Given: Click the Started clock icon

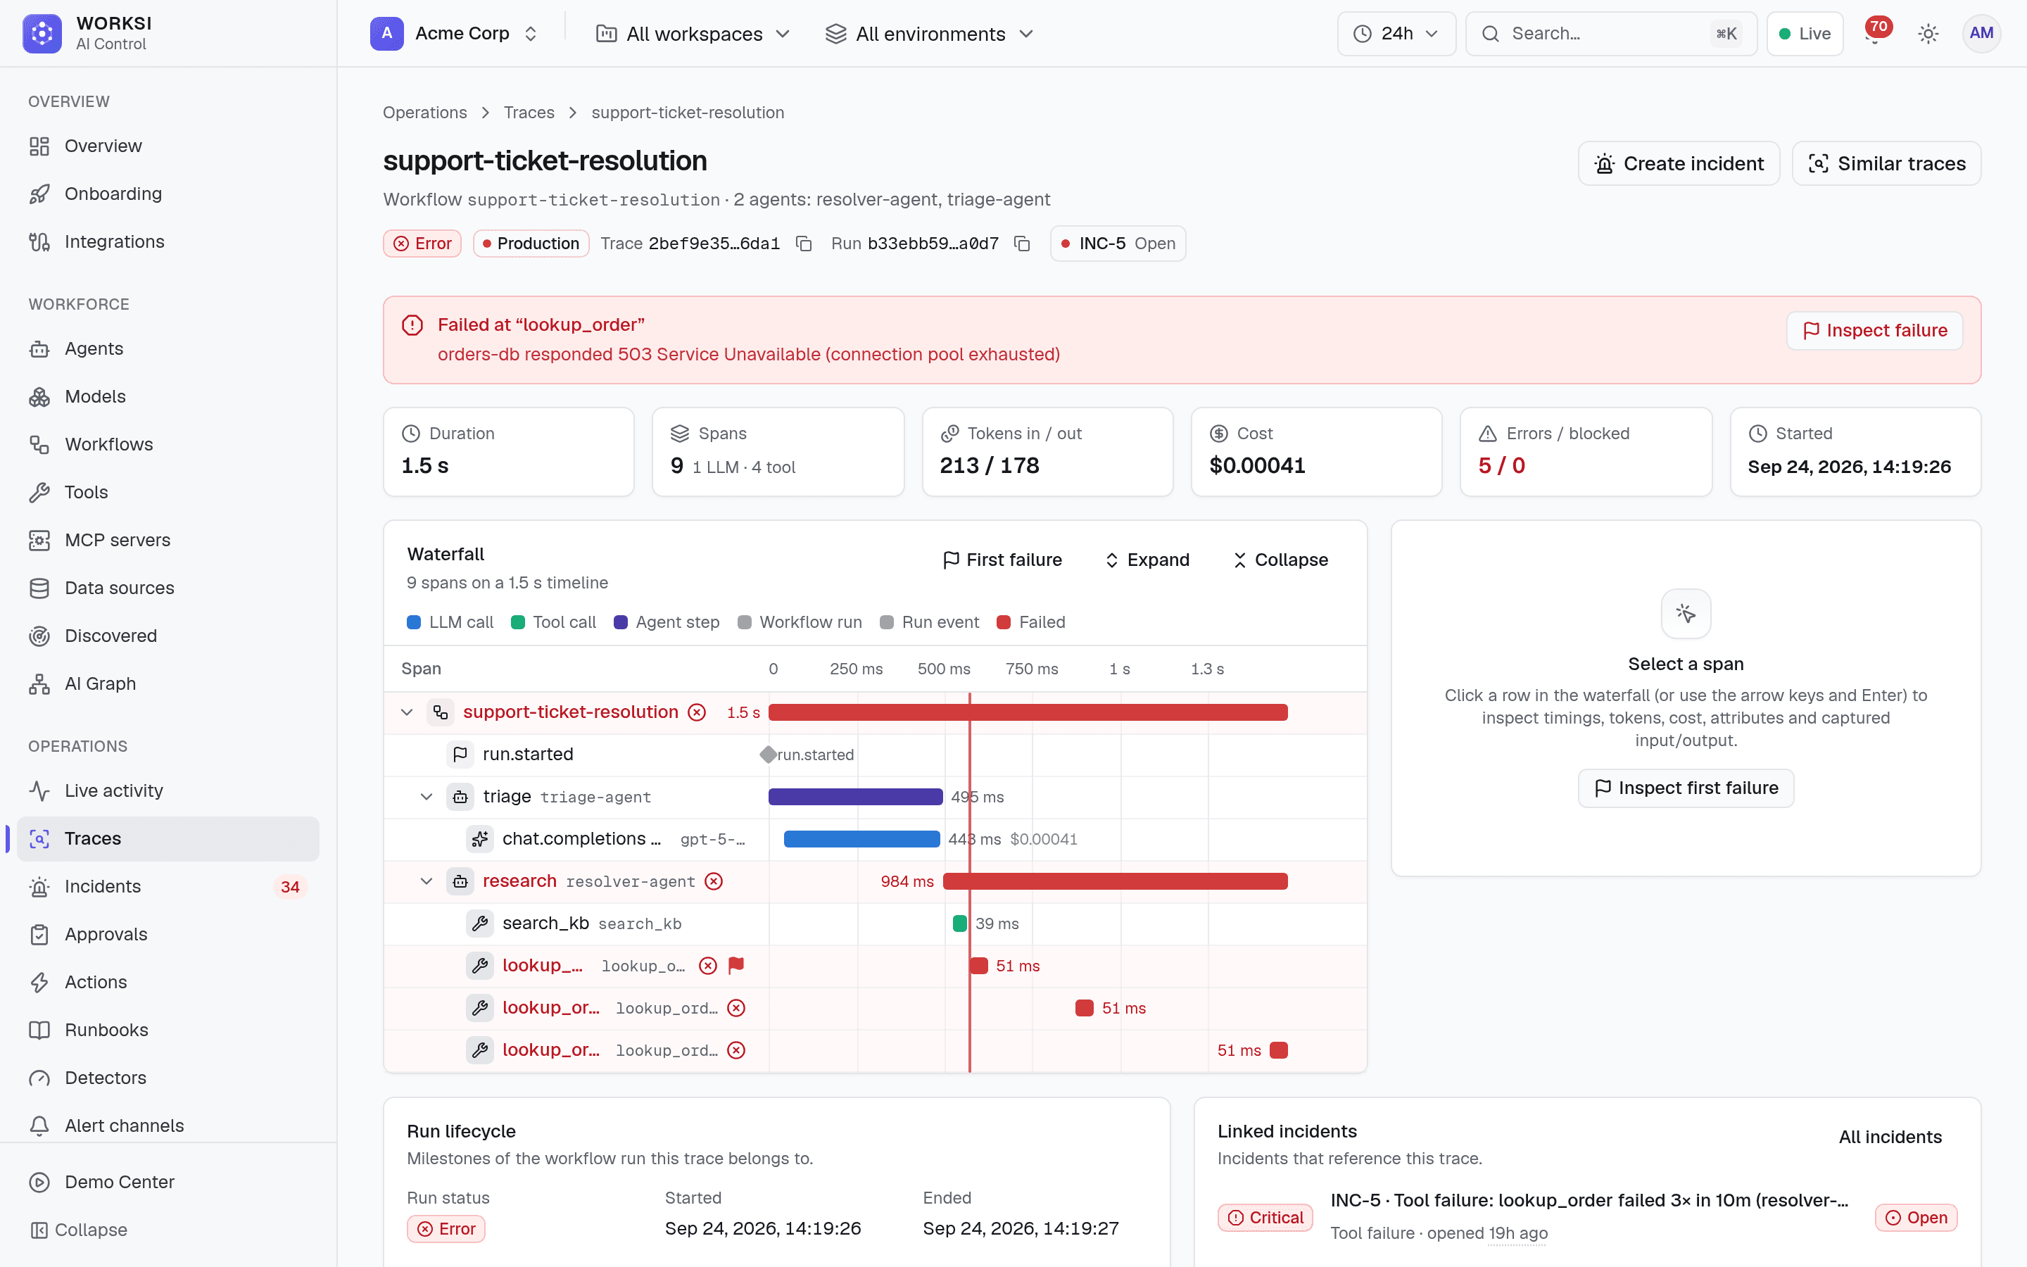Looking at the screenshot, I should 1757,433.
